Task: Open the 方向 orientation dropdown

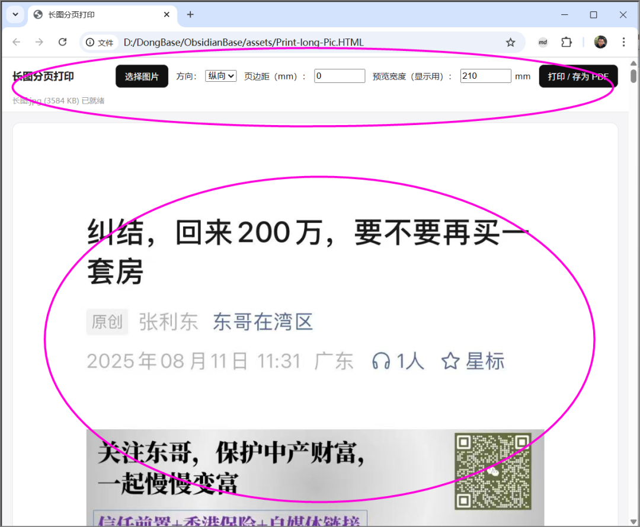Action: coord(220,76)
